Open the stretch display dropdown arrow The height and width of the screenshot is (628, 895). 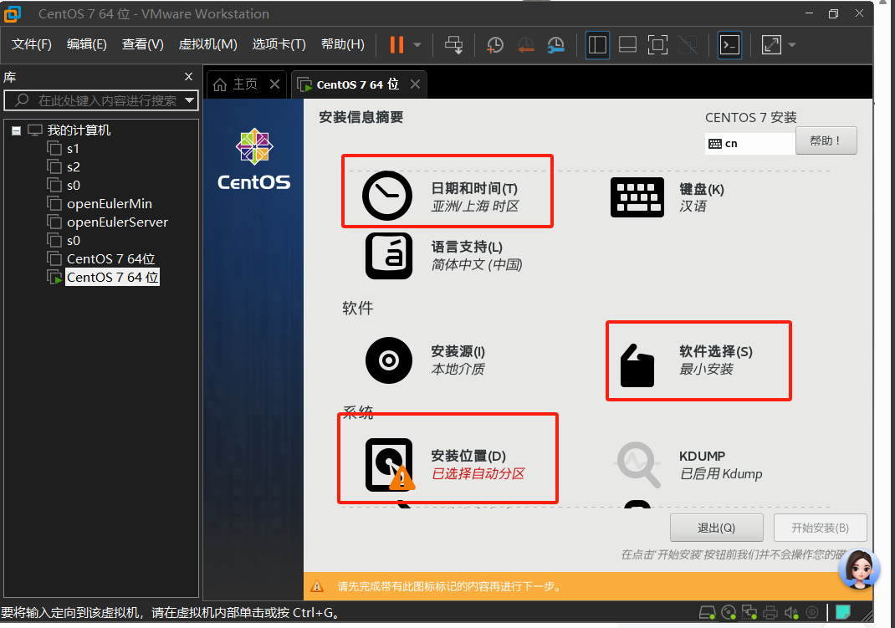[x=791, y=45]
